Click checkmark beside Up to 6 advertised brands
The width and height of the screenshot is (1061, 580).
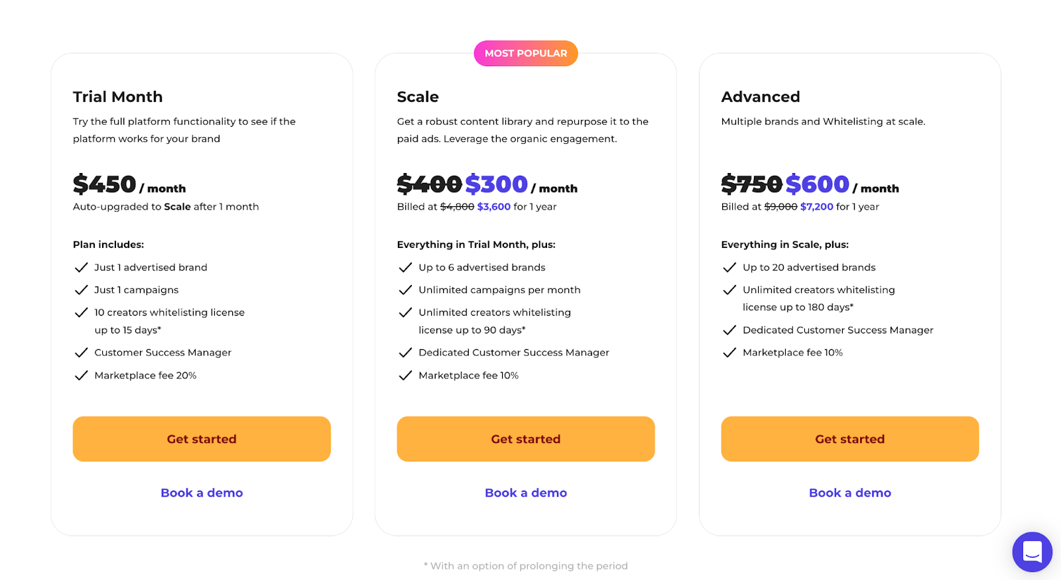point(405,267)
